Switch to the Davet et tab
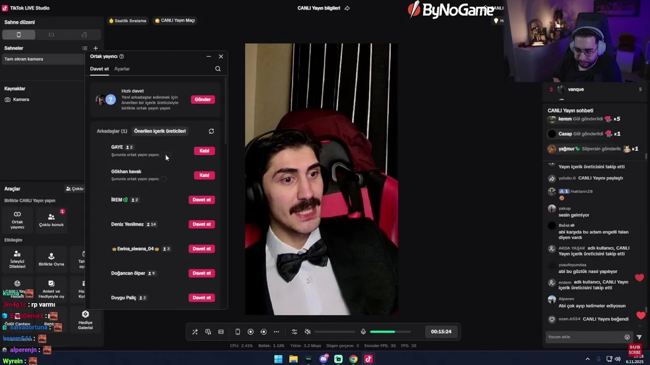Image resolution: width=650 pixels, height=365 pixels. point(100,69)
